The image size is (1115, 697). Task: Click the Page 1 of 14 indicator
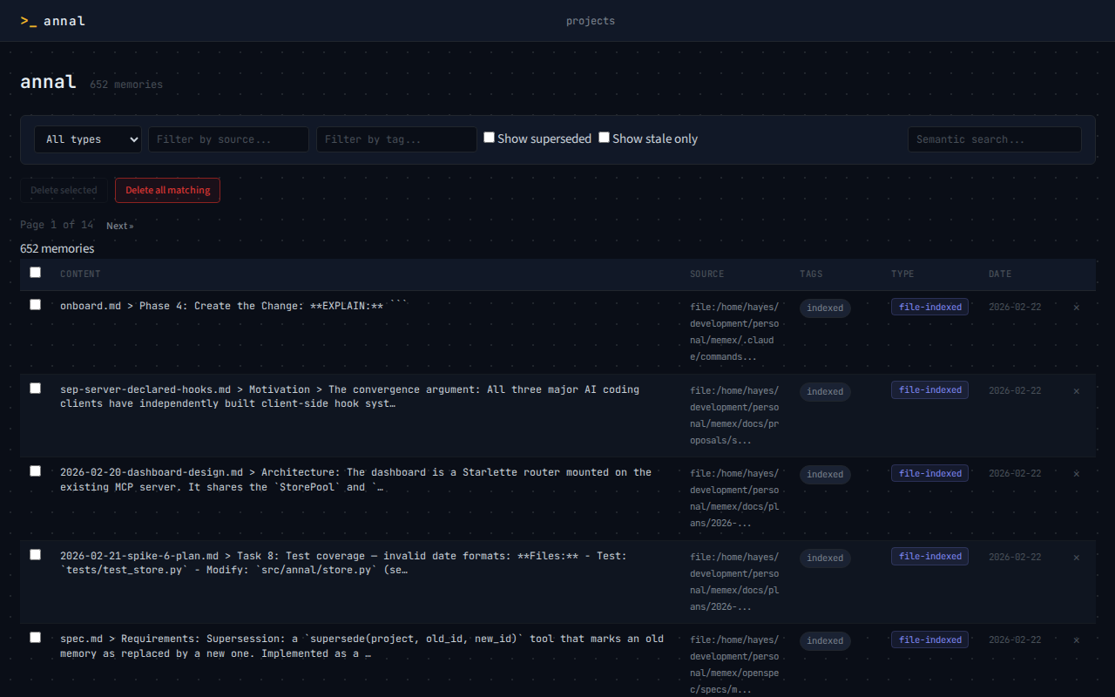(57, 225)
